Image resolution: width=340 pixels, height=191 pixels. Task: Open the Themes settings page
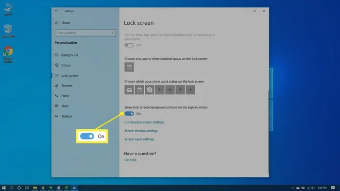click(64, 86)
